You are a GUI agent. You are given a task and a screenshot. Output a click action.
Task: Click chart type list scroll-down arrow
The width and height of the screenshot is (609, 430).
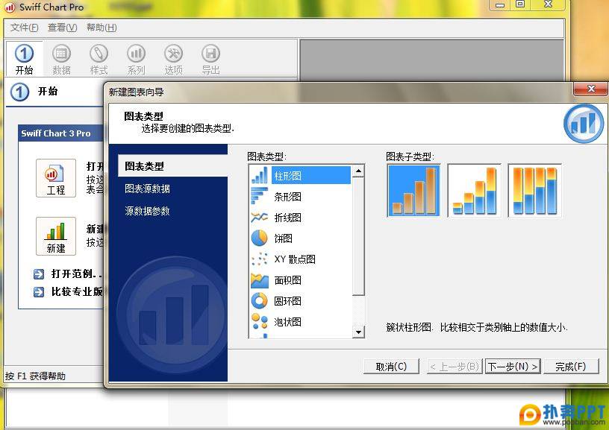point(358,332)
